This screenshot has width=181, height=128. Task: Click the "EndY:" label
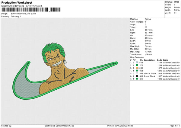(133, 43)
